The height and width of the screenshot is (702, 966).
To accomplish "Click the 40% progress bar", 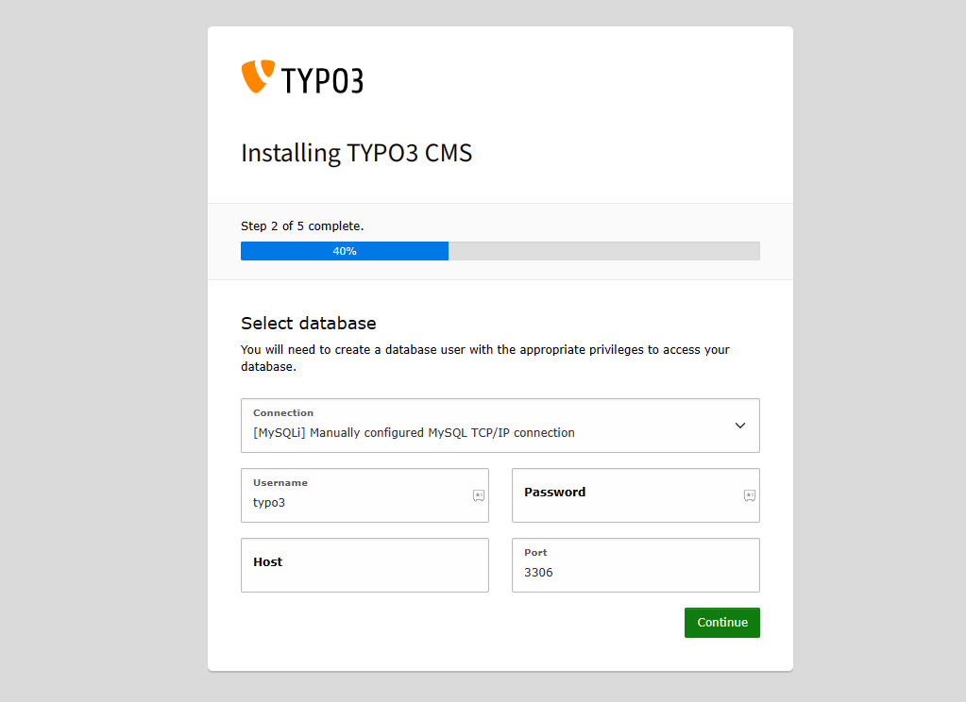I will [x=345, y=250].
